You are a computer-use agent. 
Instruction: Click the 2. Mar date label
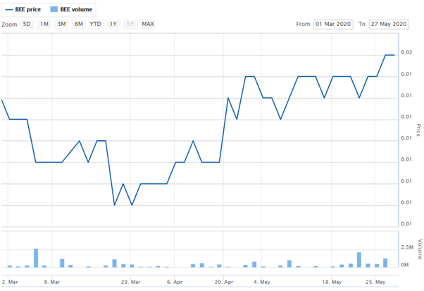click(10, 282)
